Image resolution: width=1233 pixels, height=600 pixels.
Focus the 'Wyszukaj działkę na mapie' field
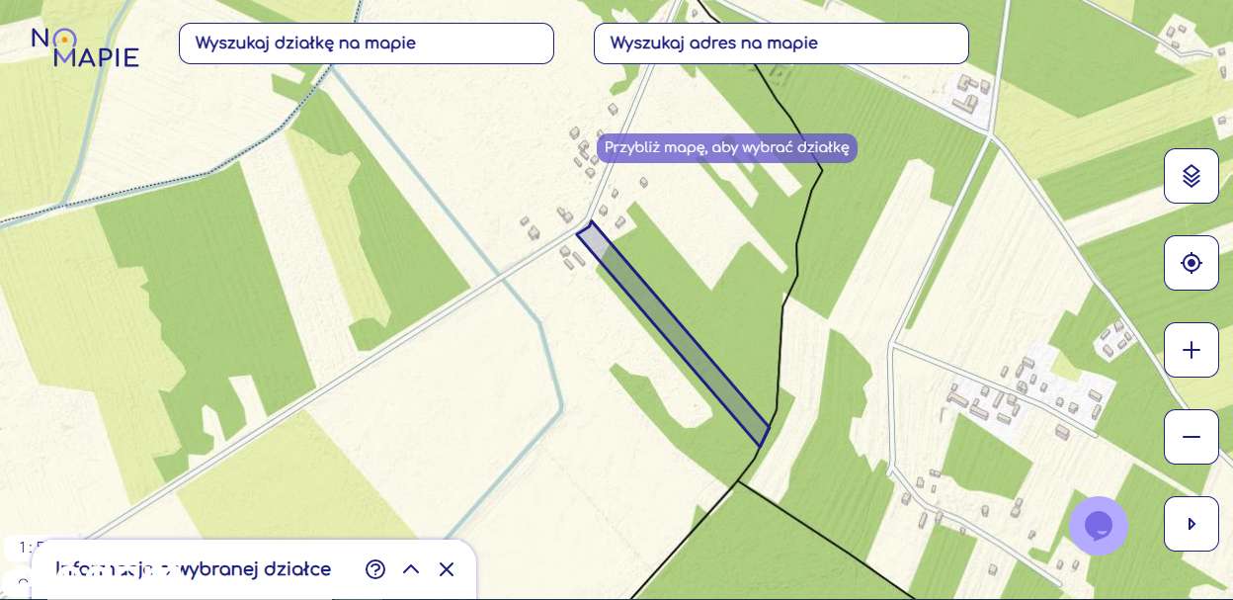366,43
